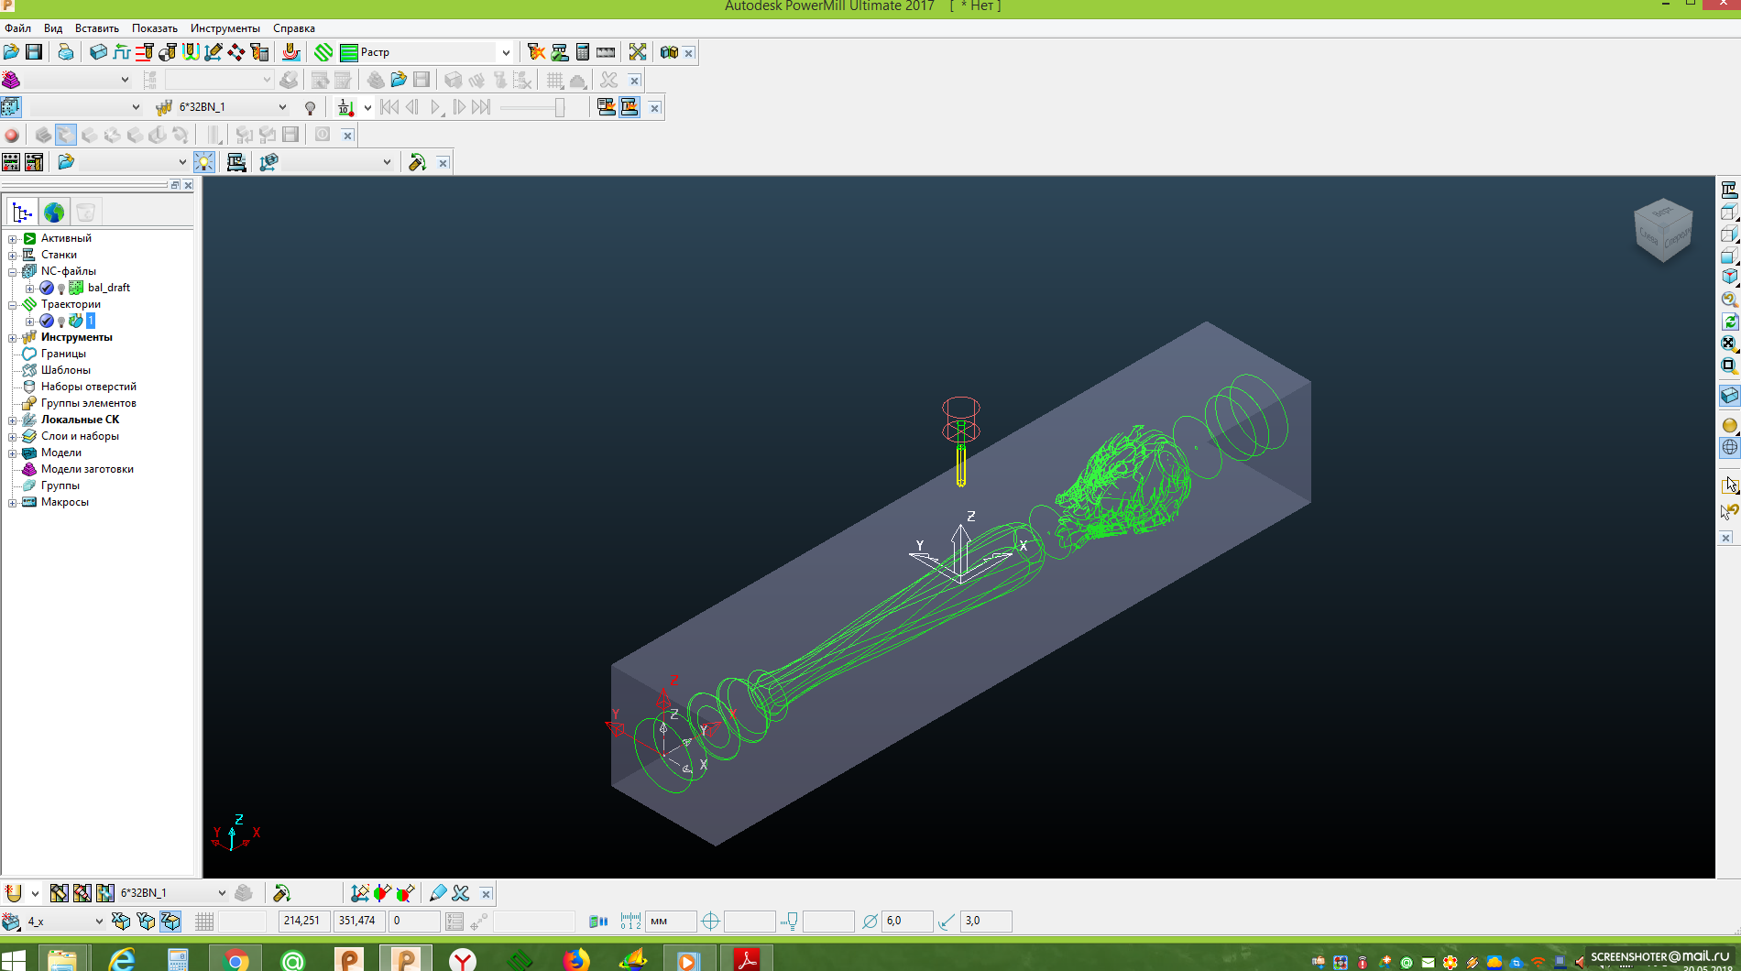
Task: Click the red record simulation button
Action: point(11,135)
